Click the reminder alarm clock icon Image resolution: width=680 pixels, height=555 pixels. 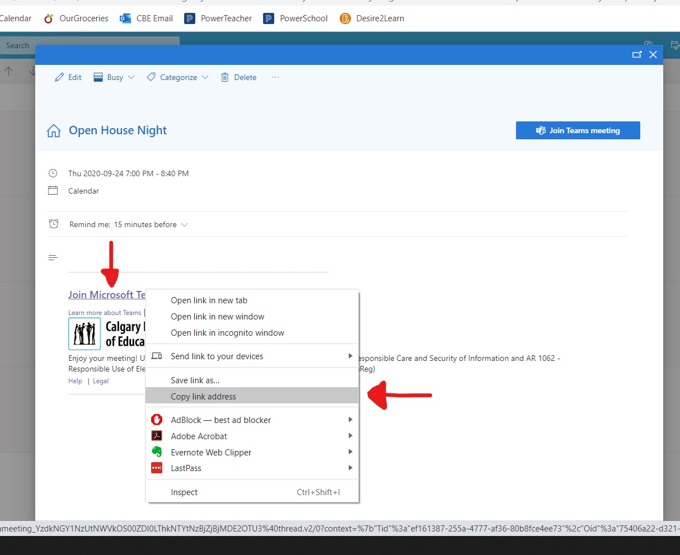coord(54,224)
